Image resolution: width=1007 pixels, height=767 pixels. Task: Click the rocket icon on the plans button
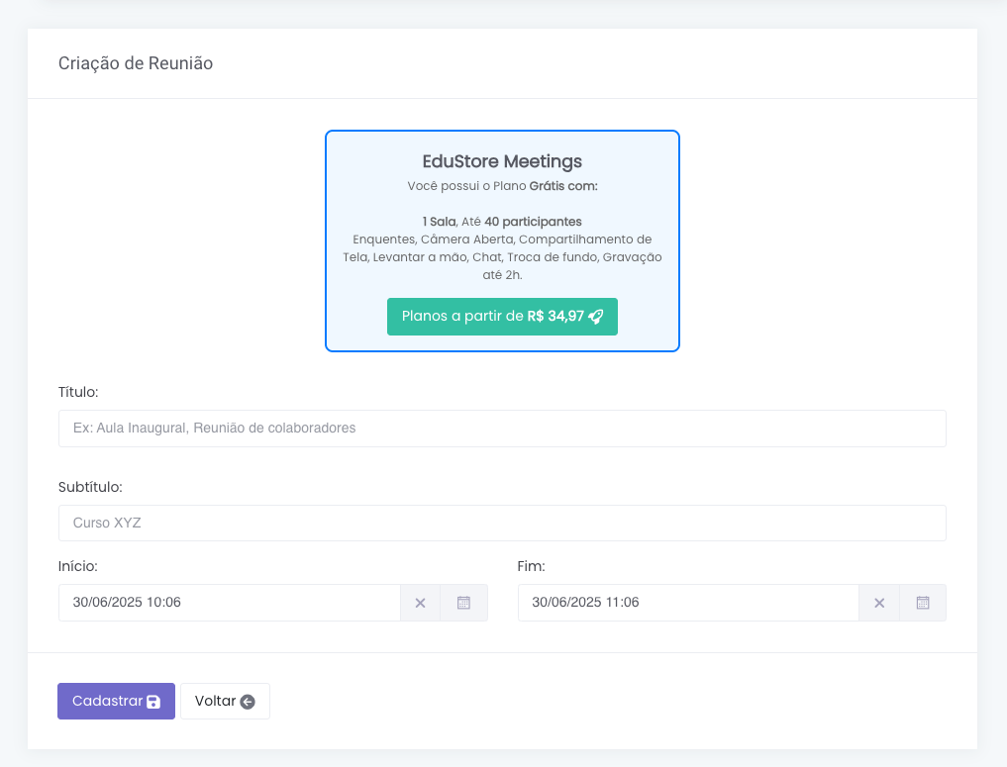point(595,317)
